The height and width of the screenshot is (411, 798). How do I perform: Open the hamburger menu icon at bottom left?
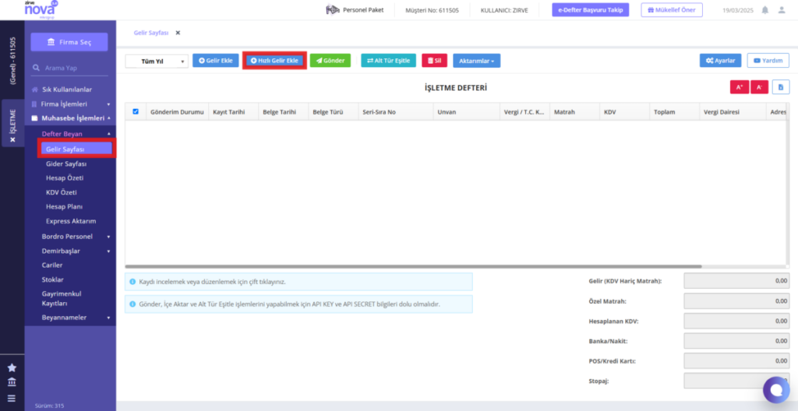[x=12, y=399]
